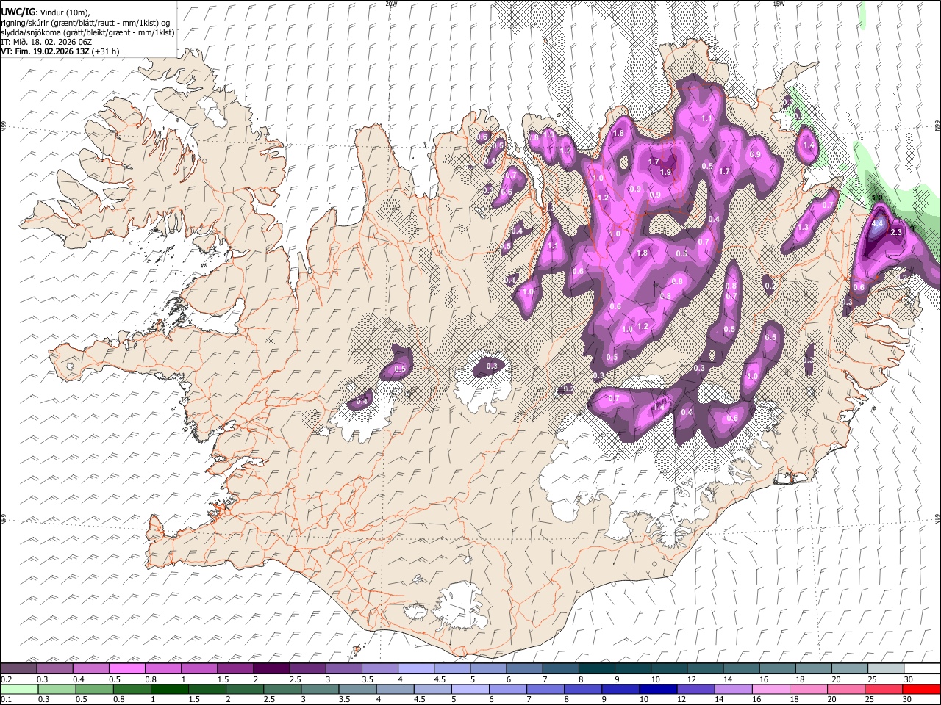Click the "slydda/snjókoma (grátt/bleikt/grænt - mm/1klst)" line

[x=87, y=32]
